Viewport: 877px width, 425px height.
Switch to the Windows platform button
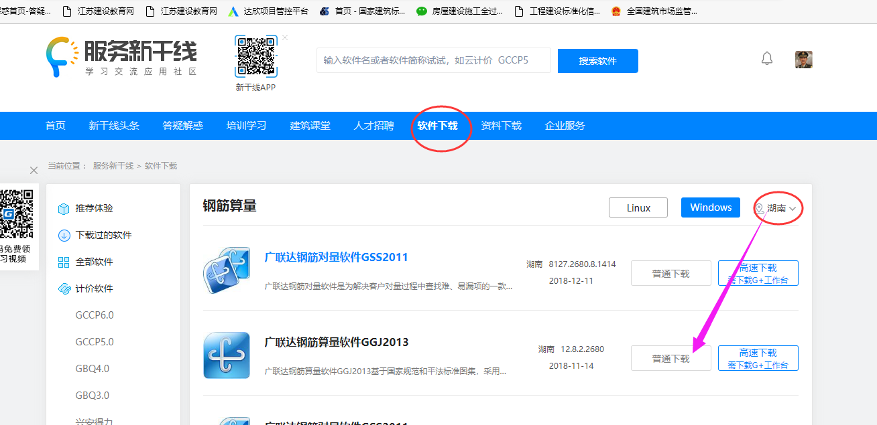coord(711,207)
